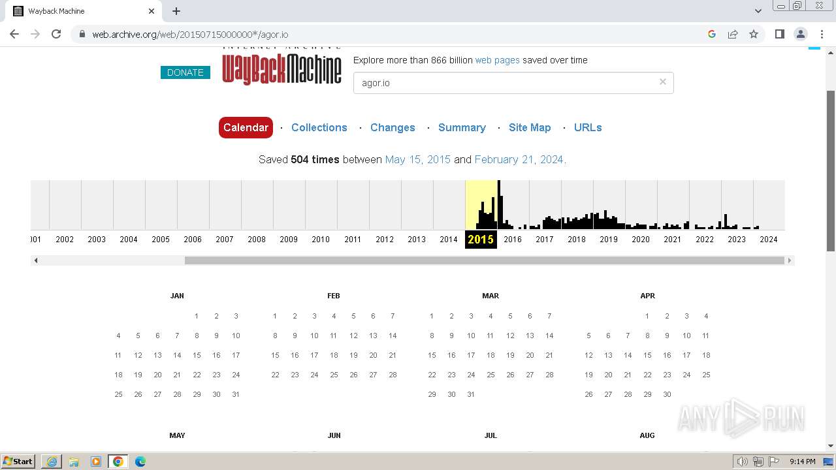Select year 2016 on the timeline
Viewport: 836px width, 470px height.
point(513,239)
